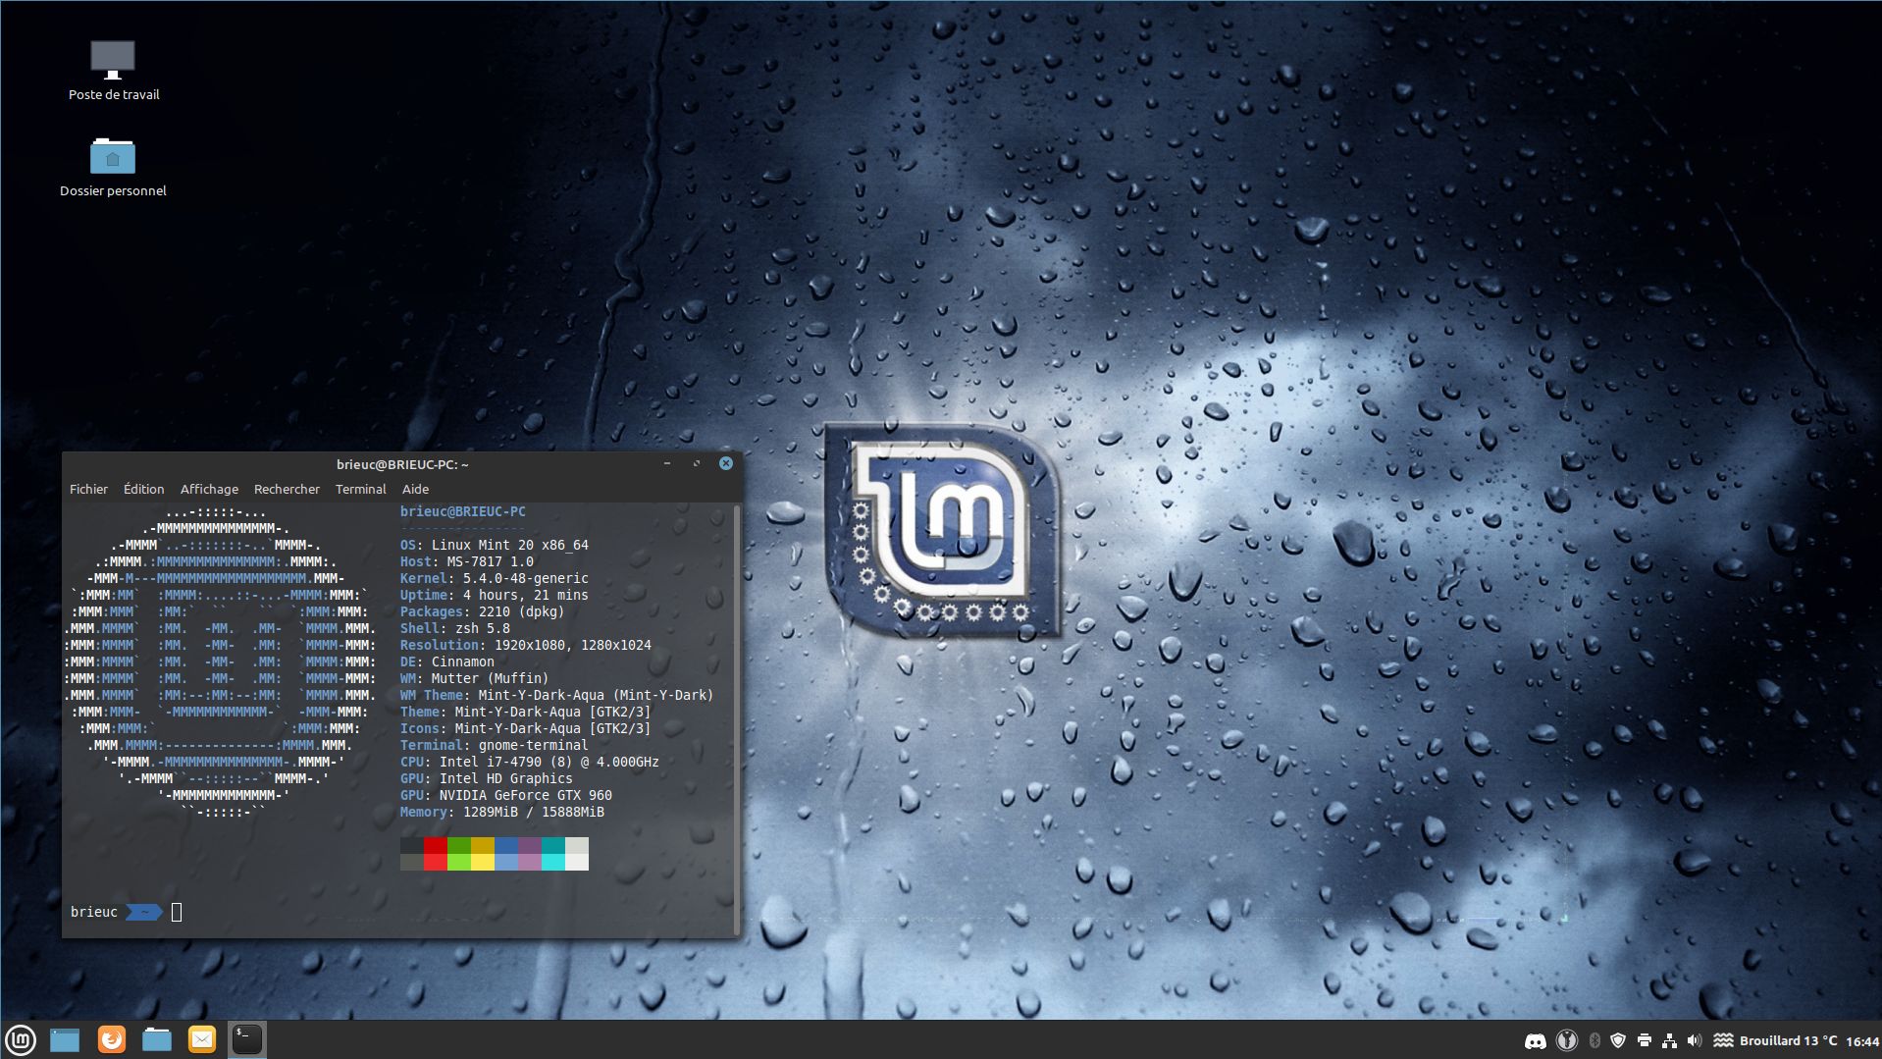Adjust volume via the speaker tray icon
Screen dimensions: 1882x1059
(1696, 1039)
